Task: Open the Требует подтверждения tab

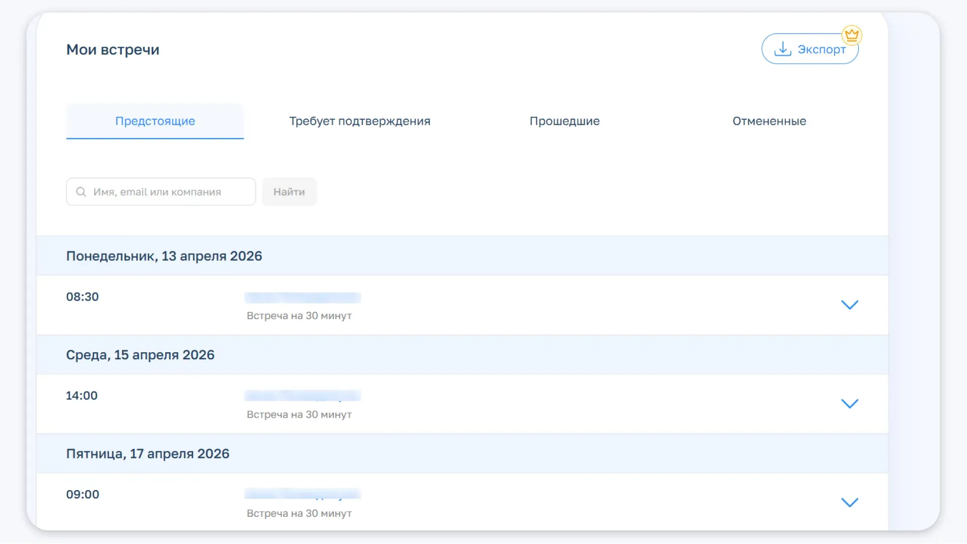Action: point(360,121)
